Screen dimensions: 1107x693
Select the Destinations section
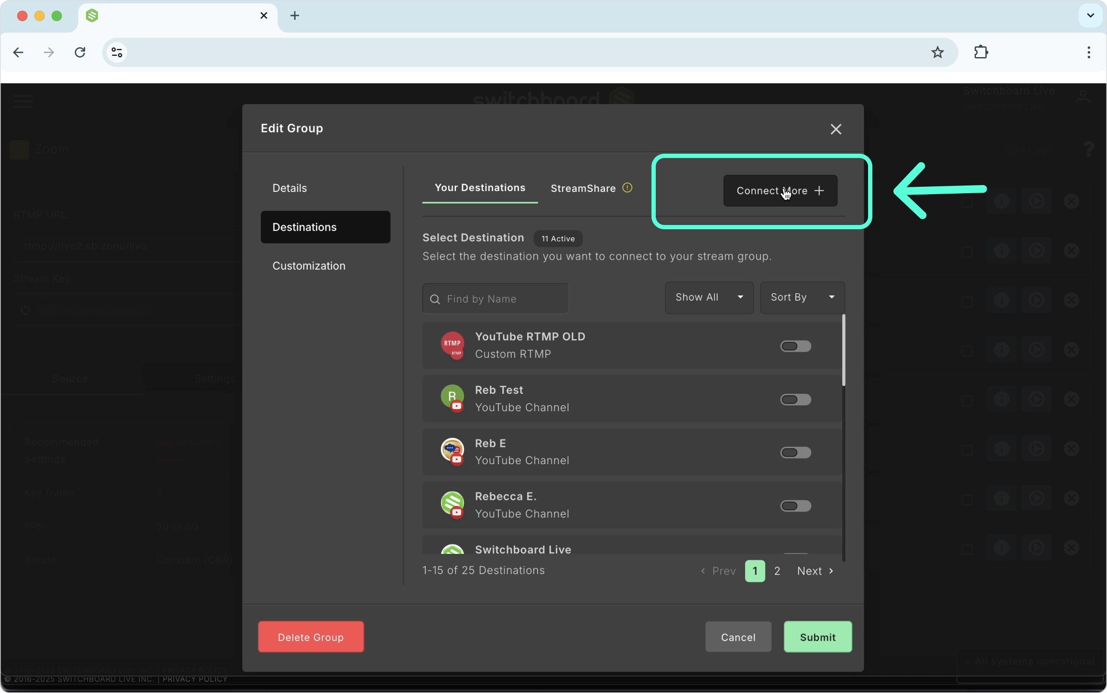pos(325,227)
